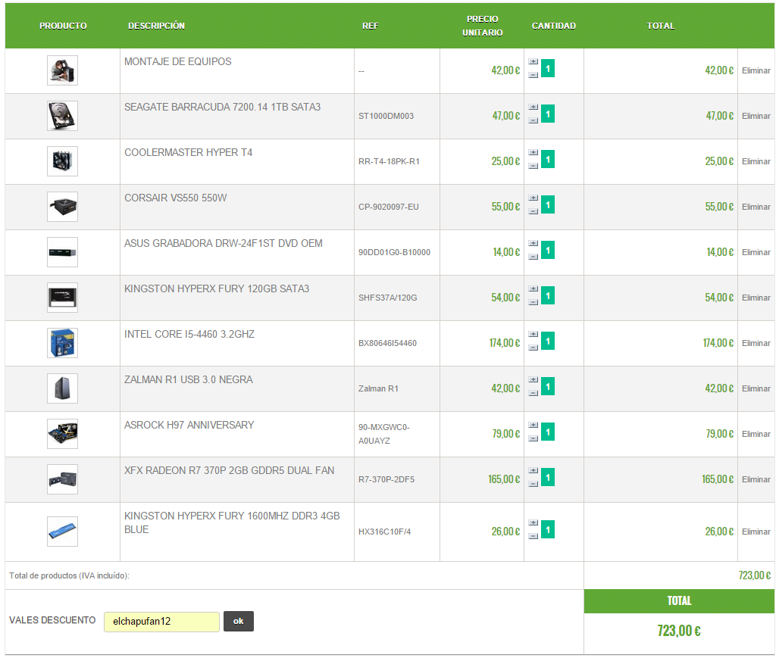The image size is (779, 658).
Task: Increase quantity for CORSAIR VS550 550W
Action: [533, 198]
